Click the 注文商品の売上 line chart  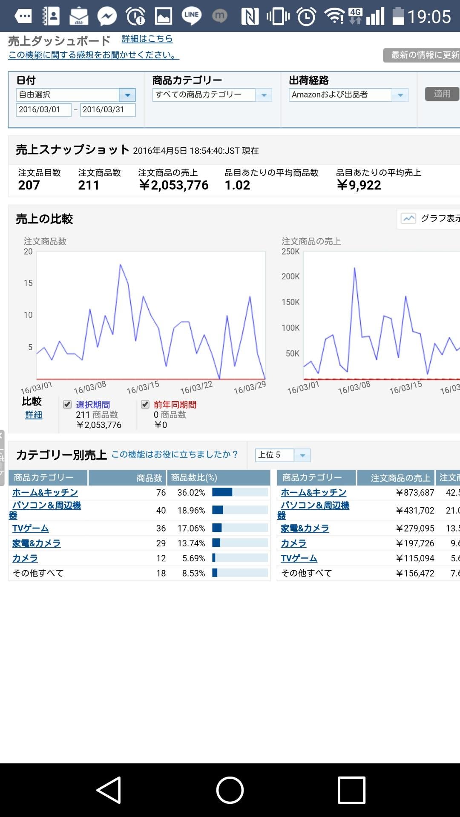(x=382, y=315)
